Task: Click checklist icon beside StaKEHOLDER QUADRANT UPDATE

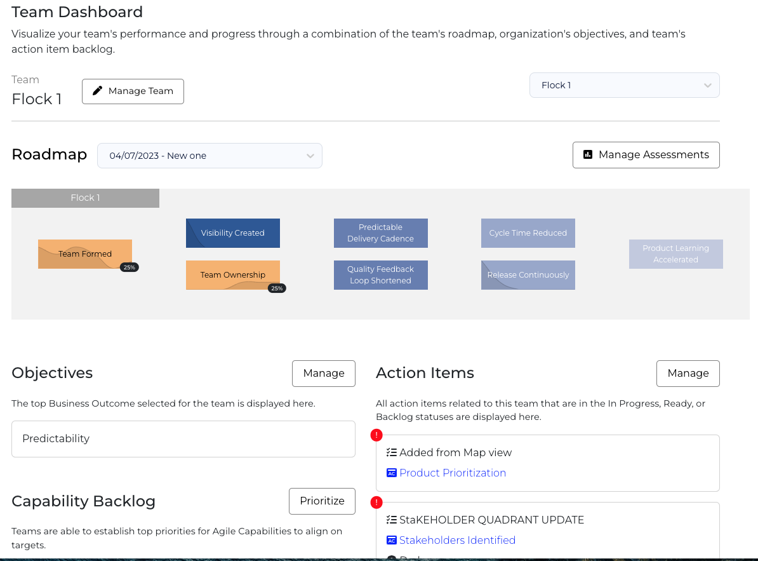Action: [x=392, y=520]
